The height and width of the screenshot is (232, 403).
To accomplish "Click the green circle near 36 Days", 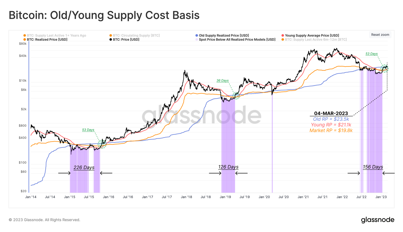I will [236, 95].
